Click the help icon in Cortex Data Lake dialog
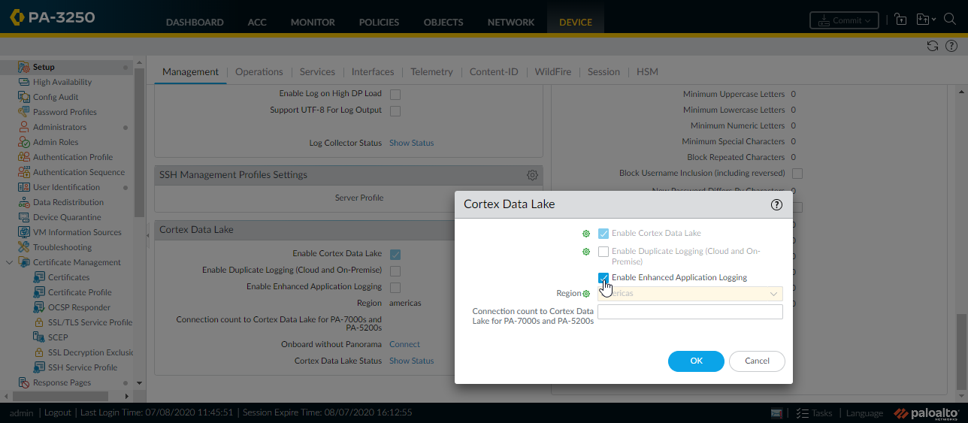Screen dimensions: 968x423 [776, 204]
